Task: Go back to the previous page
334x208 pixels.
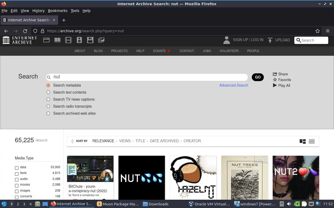Action: [6, 31]
